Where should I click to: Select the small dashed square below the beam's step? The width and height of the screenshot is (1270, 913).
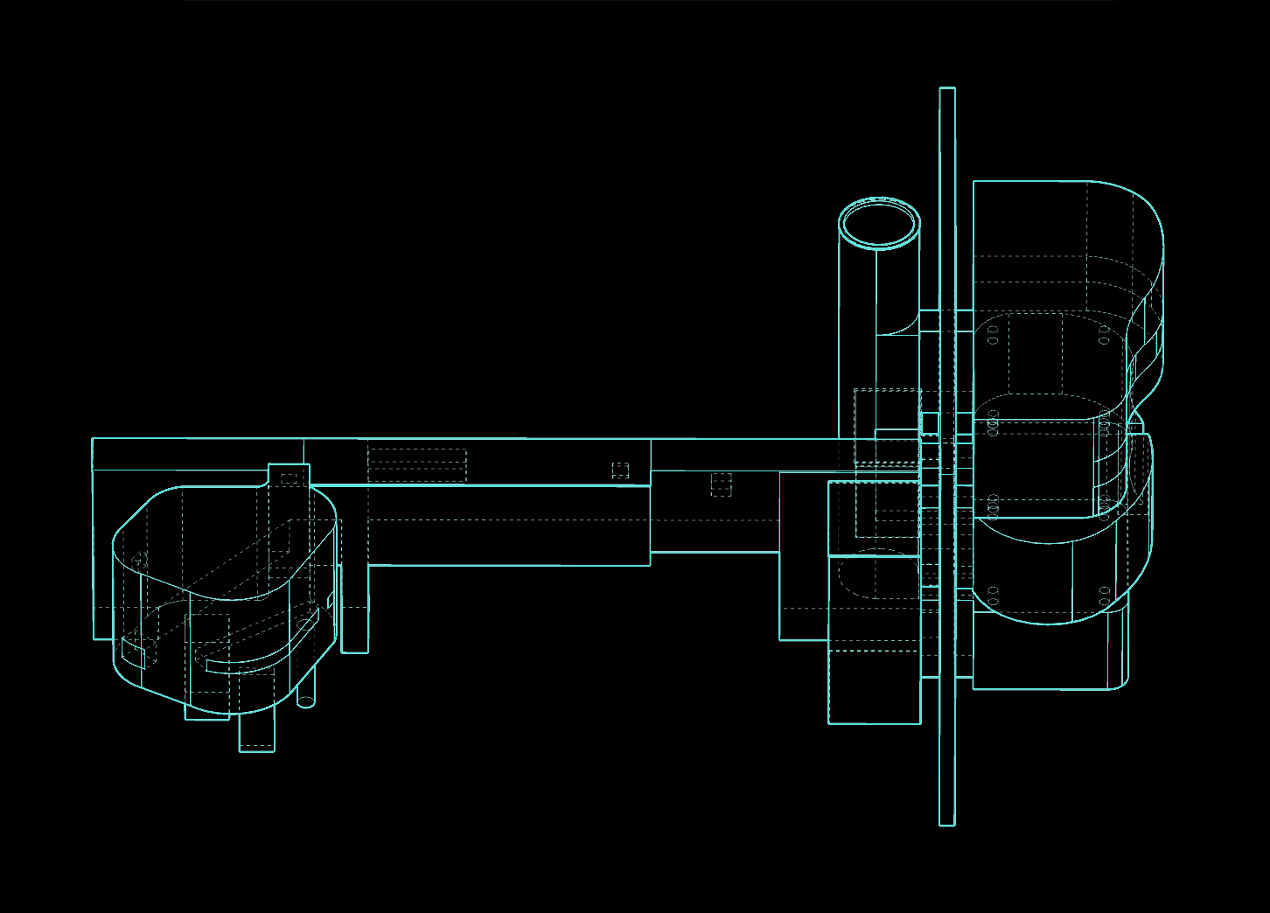pos(721,484)
